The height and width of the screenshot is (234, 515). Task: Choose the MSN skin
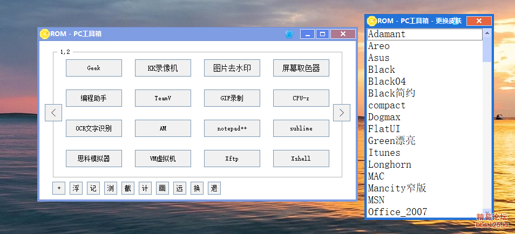tap(425, 200)
